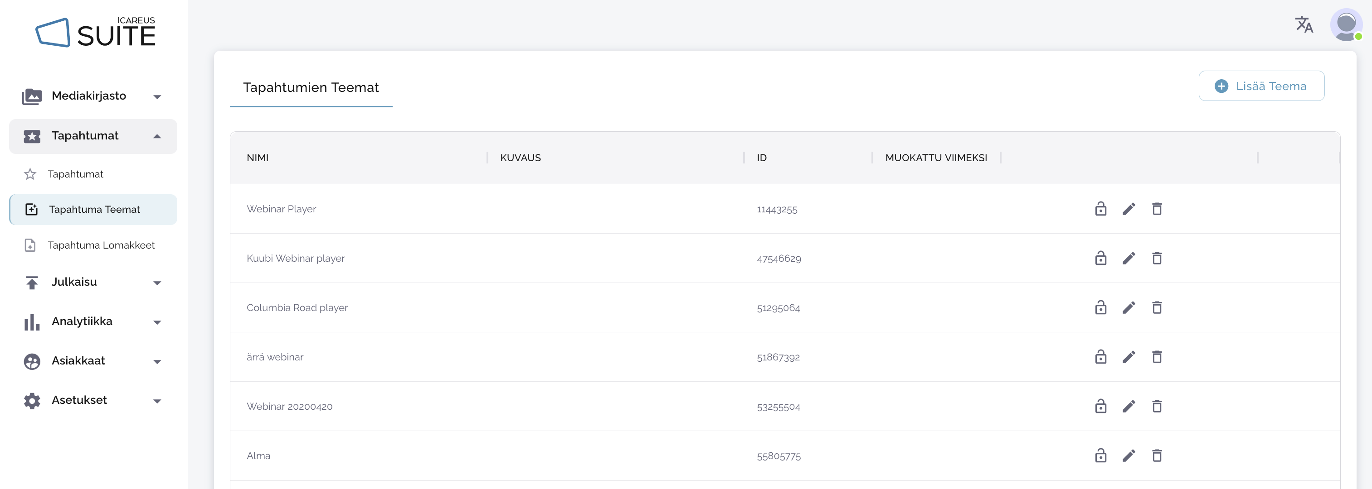Image resolution: width=1372 pixels, height=489 pixels.
Task: Toggle lock on Webinar Player theme
Action: [x=1100, y=209]
